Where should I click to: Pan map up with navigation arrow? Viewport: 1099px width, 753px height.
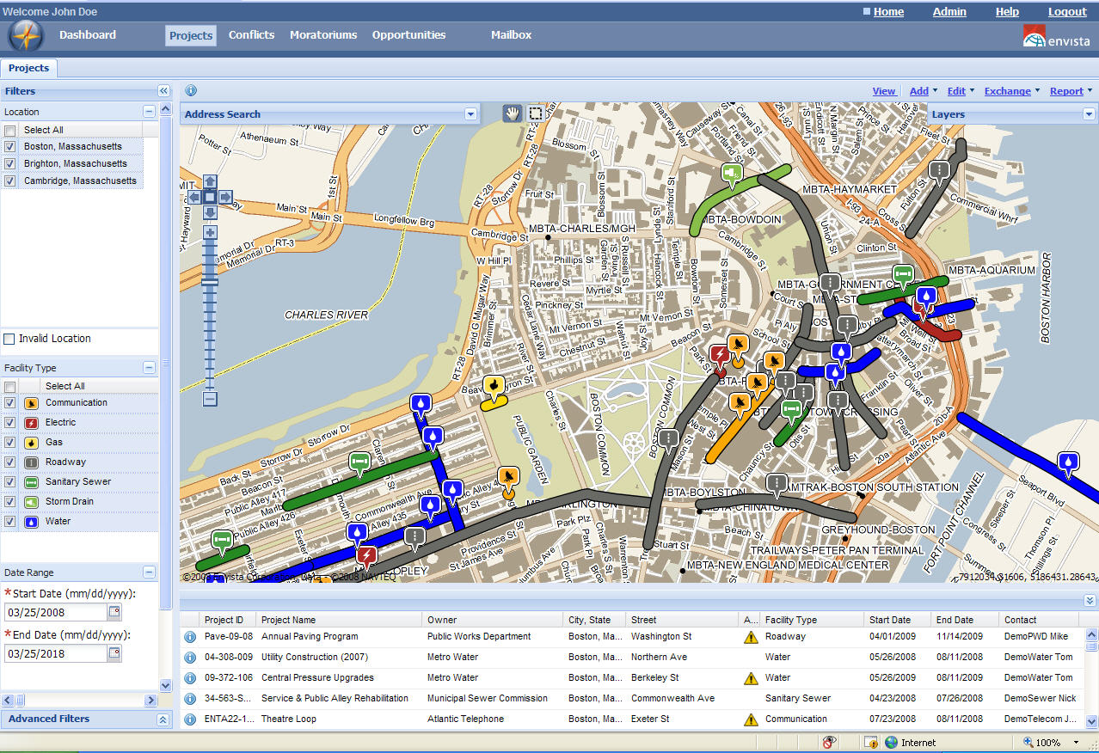pyautogui.click(x=210, y=181)
